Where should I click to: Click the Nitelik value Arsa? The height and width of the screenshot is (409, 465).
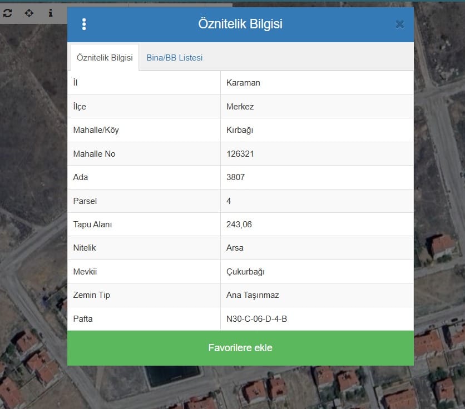point(235,248)
